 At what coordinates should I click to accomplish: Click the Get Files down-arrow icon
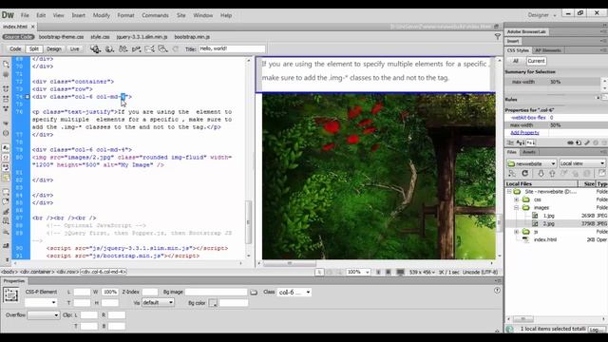pyautogui.click(x=541, y=173)
